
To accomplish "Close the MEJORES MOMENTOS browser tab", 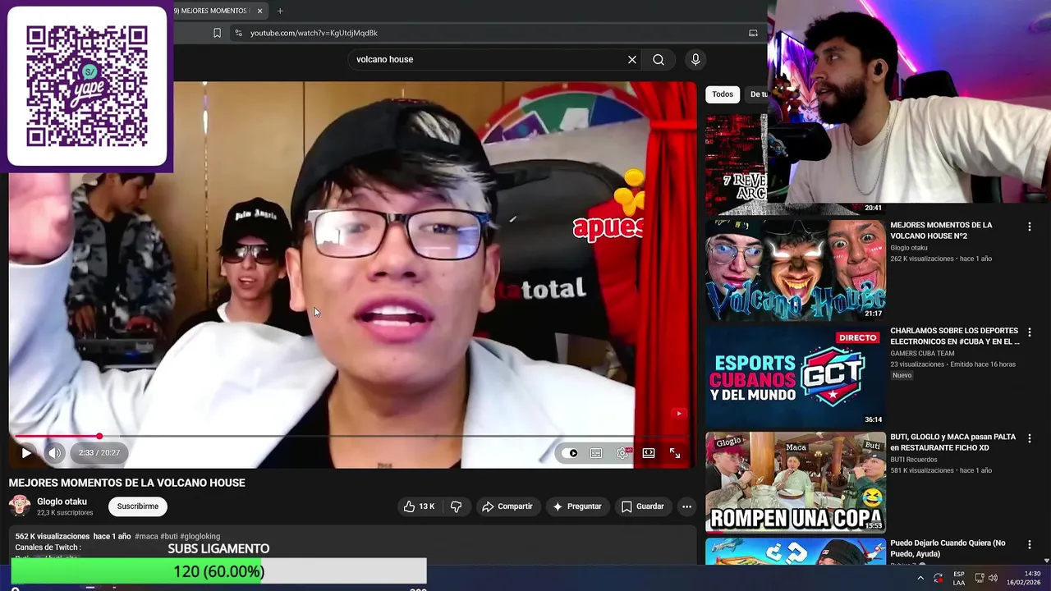I will [260, 11].
